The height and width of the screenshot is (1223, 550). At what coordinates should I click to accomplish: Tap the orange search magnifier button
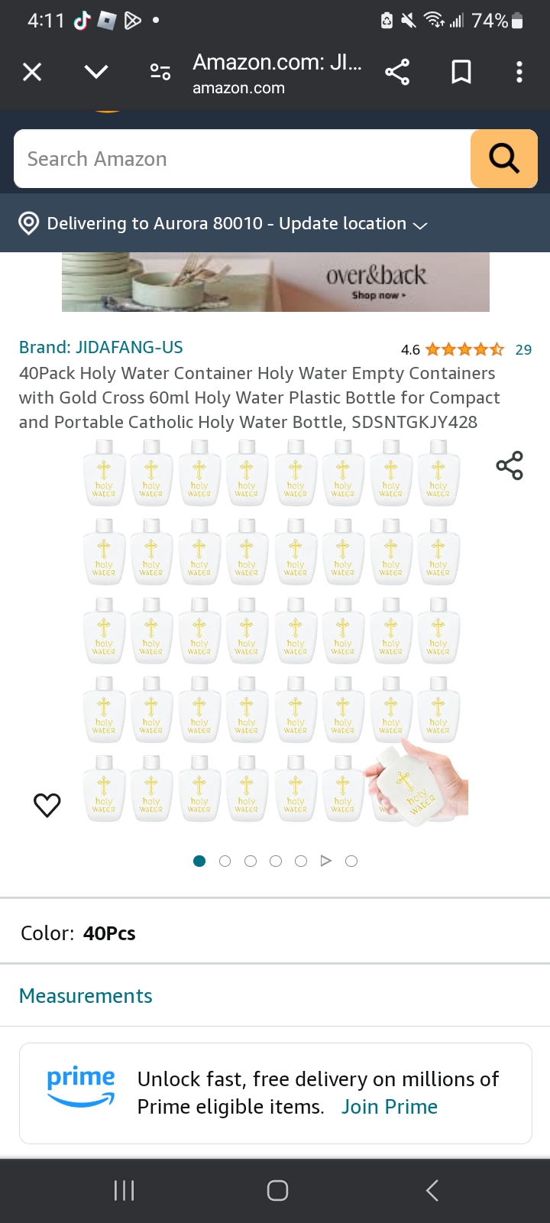(504, 158)
